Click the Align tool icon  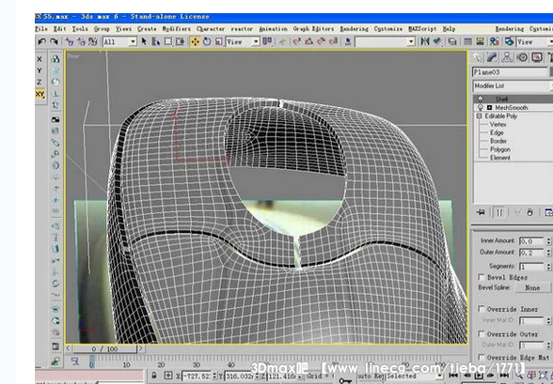437,41
